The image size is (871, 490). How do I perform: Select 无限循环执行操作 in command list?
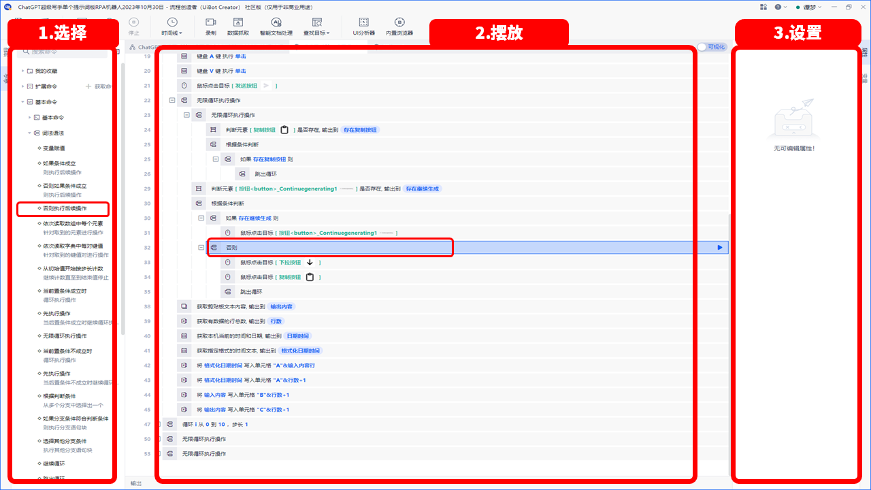[x=65, y=336]
